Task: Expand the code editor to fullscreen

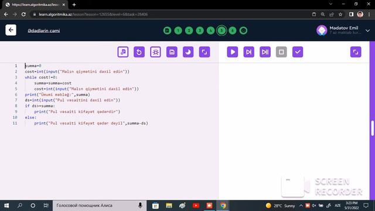Action: 204,52
